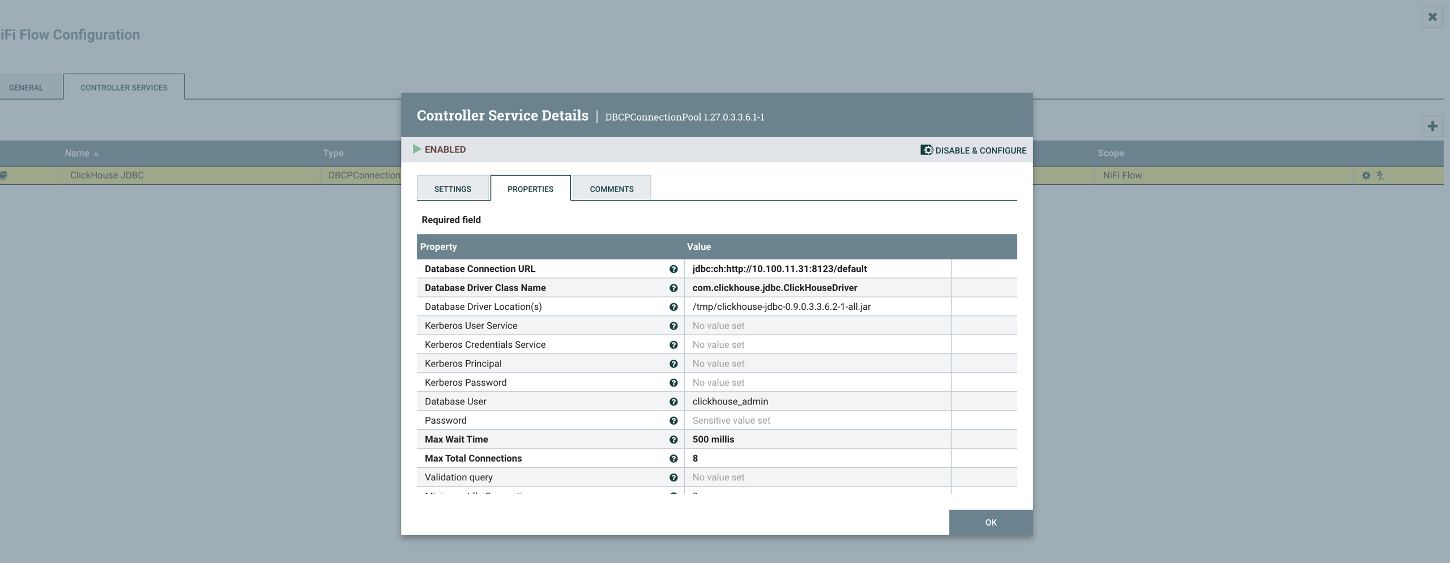Viewport: 1450px width, 563px height.
Task: Disable ClickHouse JDBC via the lightning icon
Action: pos(1380,176)
